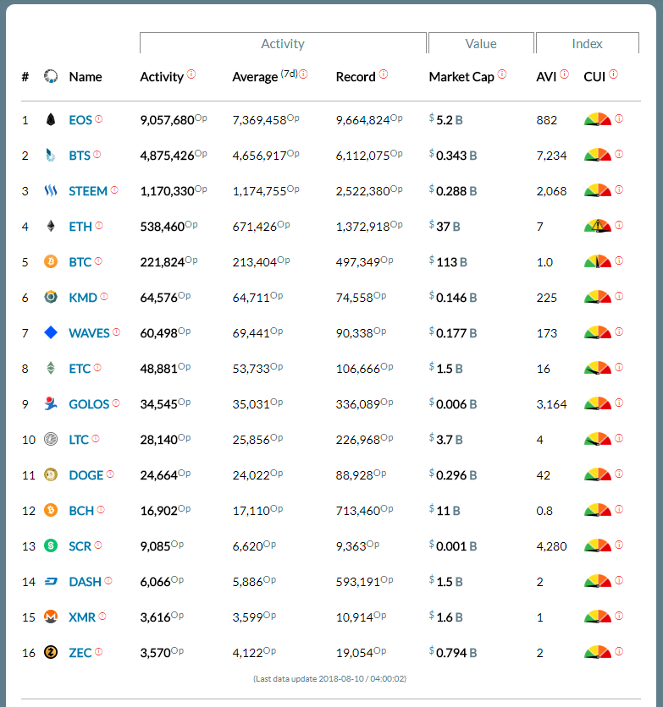
Task: Click the BTS AVI value 7,234
Action: coord(551,156)
